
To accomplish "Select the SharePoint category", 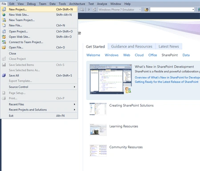I will click(170, 55).
